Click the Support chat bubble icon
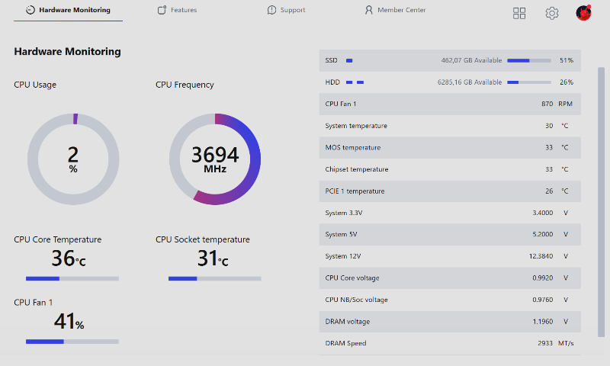Image resolution: width=610 pixels, height=366 pixels. tap(272, 11)
